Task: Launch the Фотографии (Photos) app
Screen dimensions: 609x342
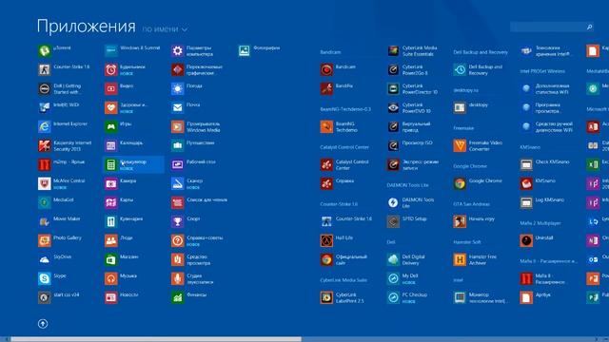Action: (x=260, y=50)
